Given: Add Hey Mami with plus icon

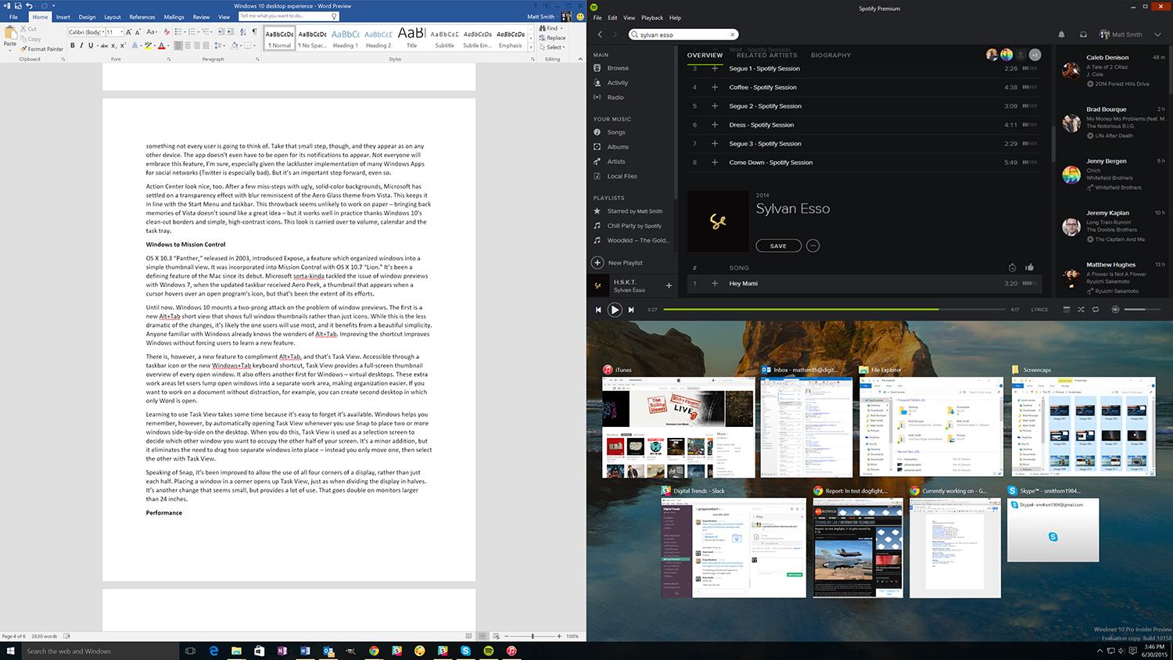Looking at the screenshot, I should click(x=714, y=283).
